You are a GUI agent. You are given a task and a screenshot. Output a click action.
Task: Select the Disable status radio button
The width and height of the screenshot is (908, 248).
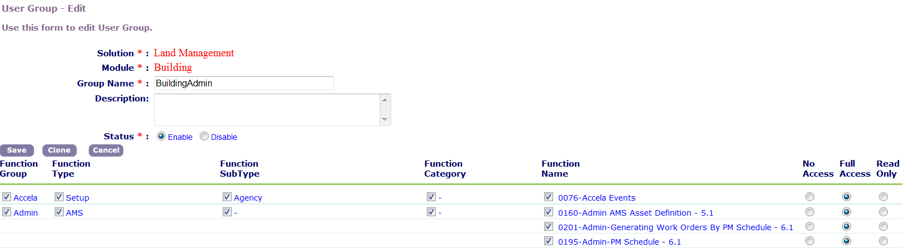click(204, 137)
